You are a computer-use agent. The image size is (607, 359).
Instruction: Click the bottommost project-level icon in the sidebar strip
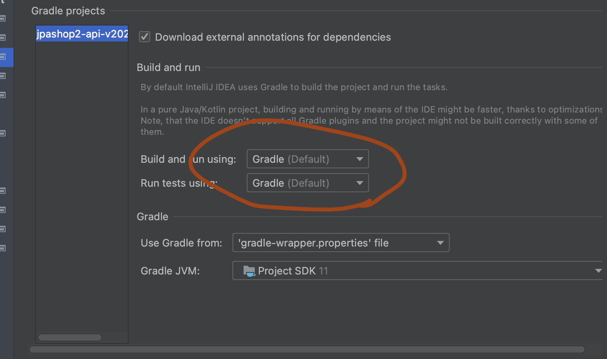3,248
